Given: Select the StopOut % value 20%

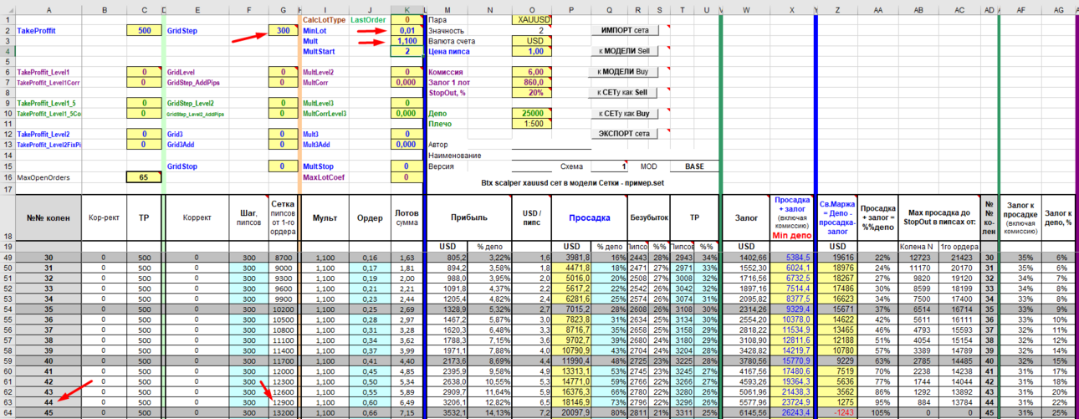Looking at the screenshot, I should tap(533, 93).
